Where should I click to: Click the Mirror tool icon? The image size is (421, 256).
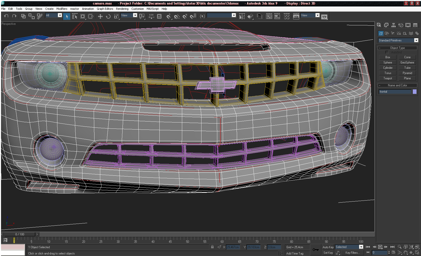242,16
